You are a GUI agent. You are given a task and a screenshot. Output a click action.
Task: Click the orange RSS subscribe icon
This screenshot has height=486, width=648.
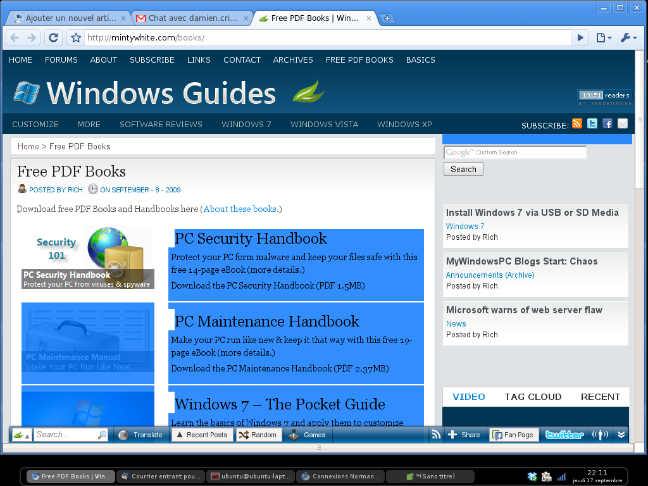click(x=577, y=123)
